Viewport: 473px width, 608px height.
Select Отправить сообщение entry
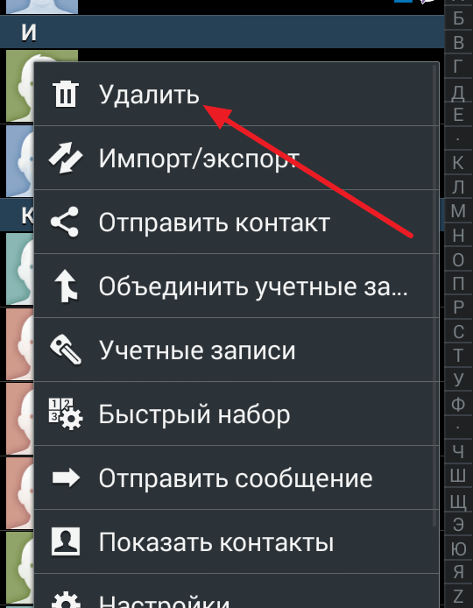point(236,477)
